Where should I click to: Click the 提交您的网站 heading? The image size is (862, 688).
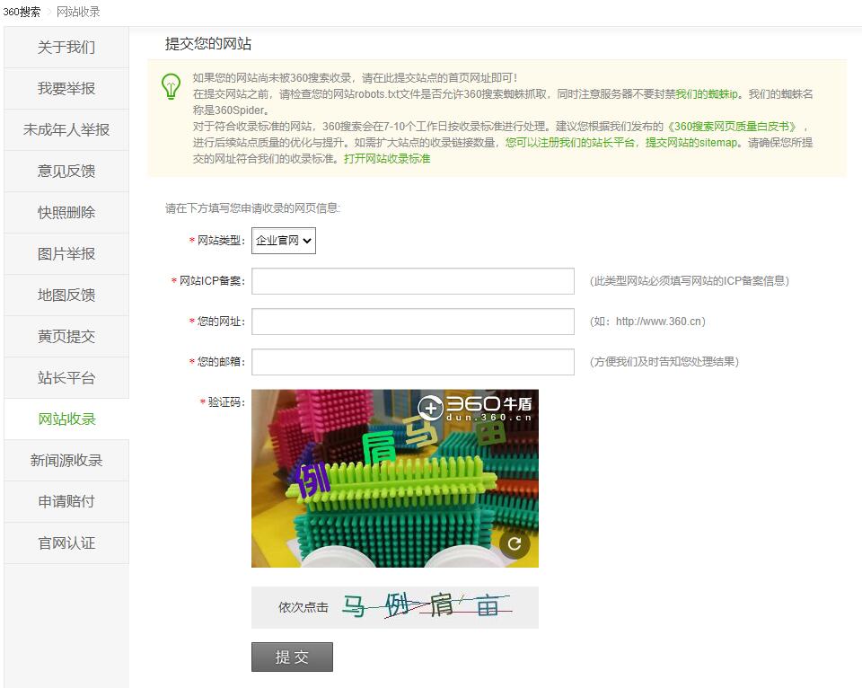(208, 44)
